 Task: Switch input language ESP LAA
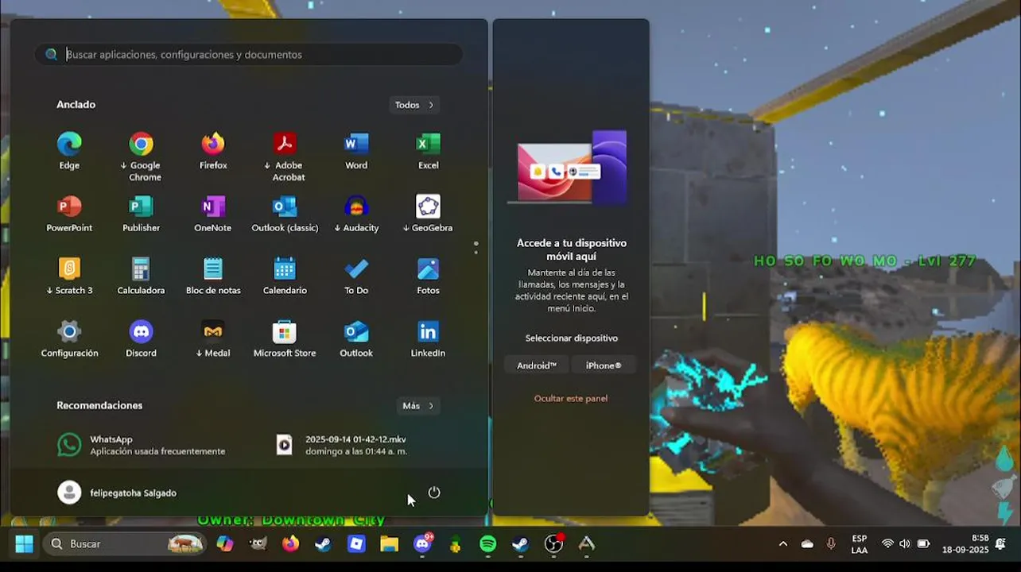[x=860, y=544]
